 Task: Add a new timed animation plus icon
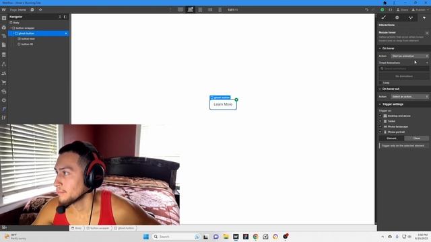click(427, 63)
